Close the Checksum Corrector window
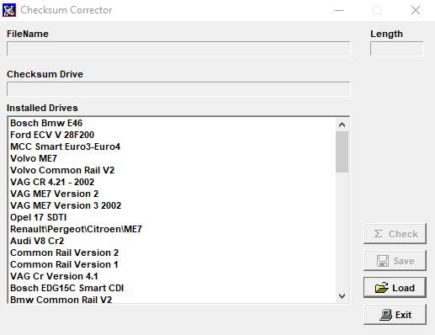 (x=416, y=10)
